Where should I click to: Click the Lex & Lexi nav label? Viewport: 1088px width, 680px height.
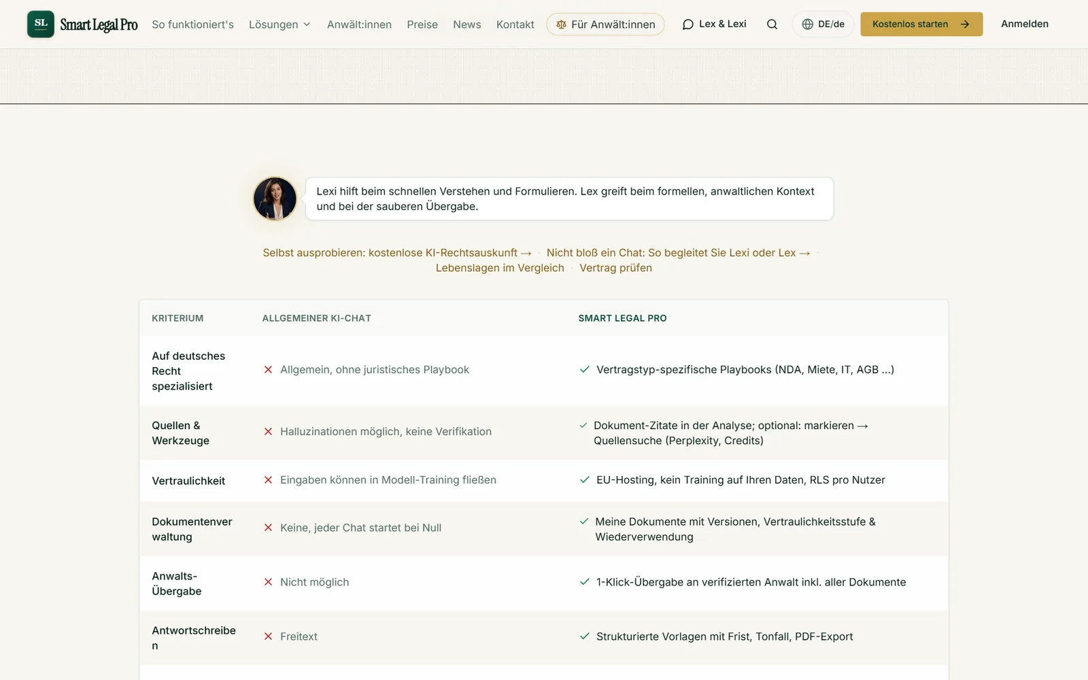[723, 24]
